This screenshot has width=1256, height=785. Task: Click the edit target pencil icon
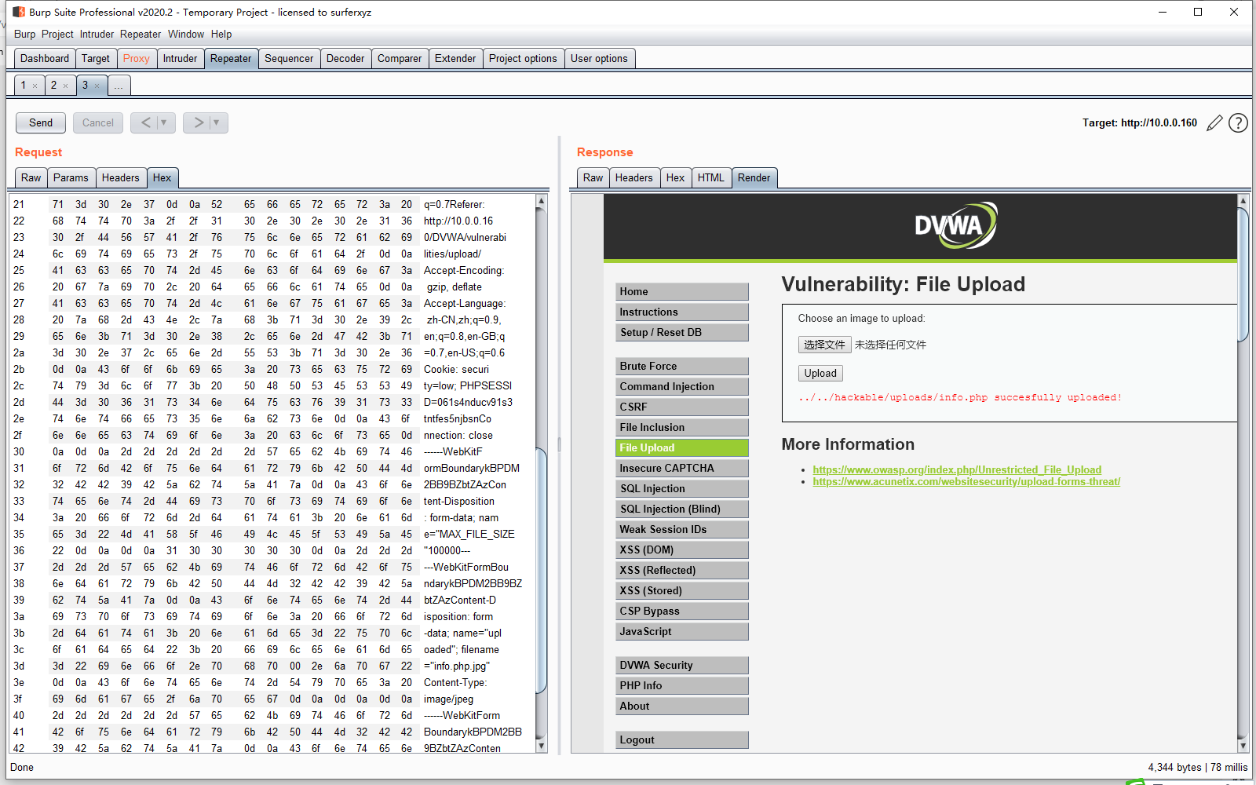coord(1214,123)
